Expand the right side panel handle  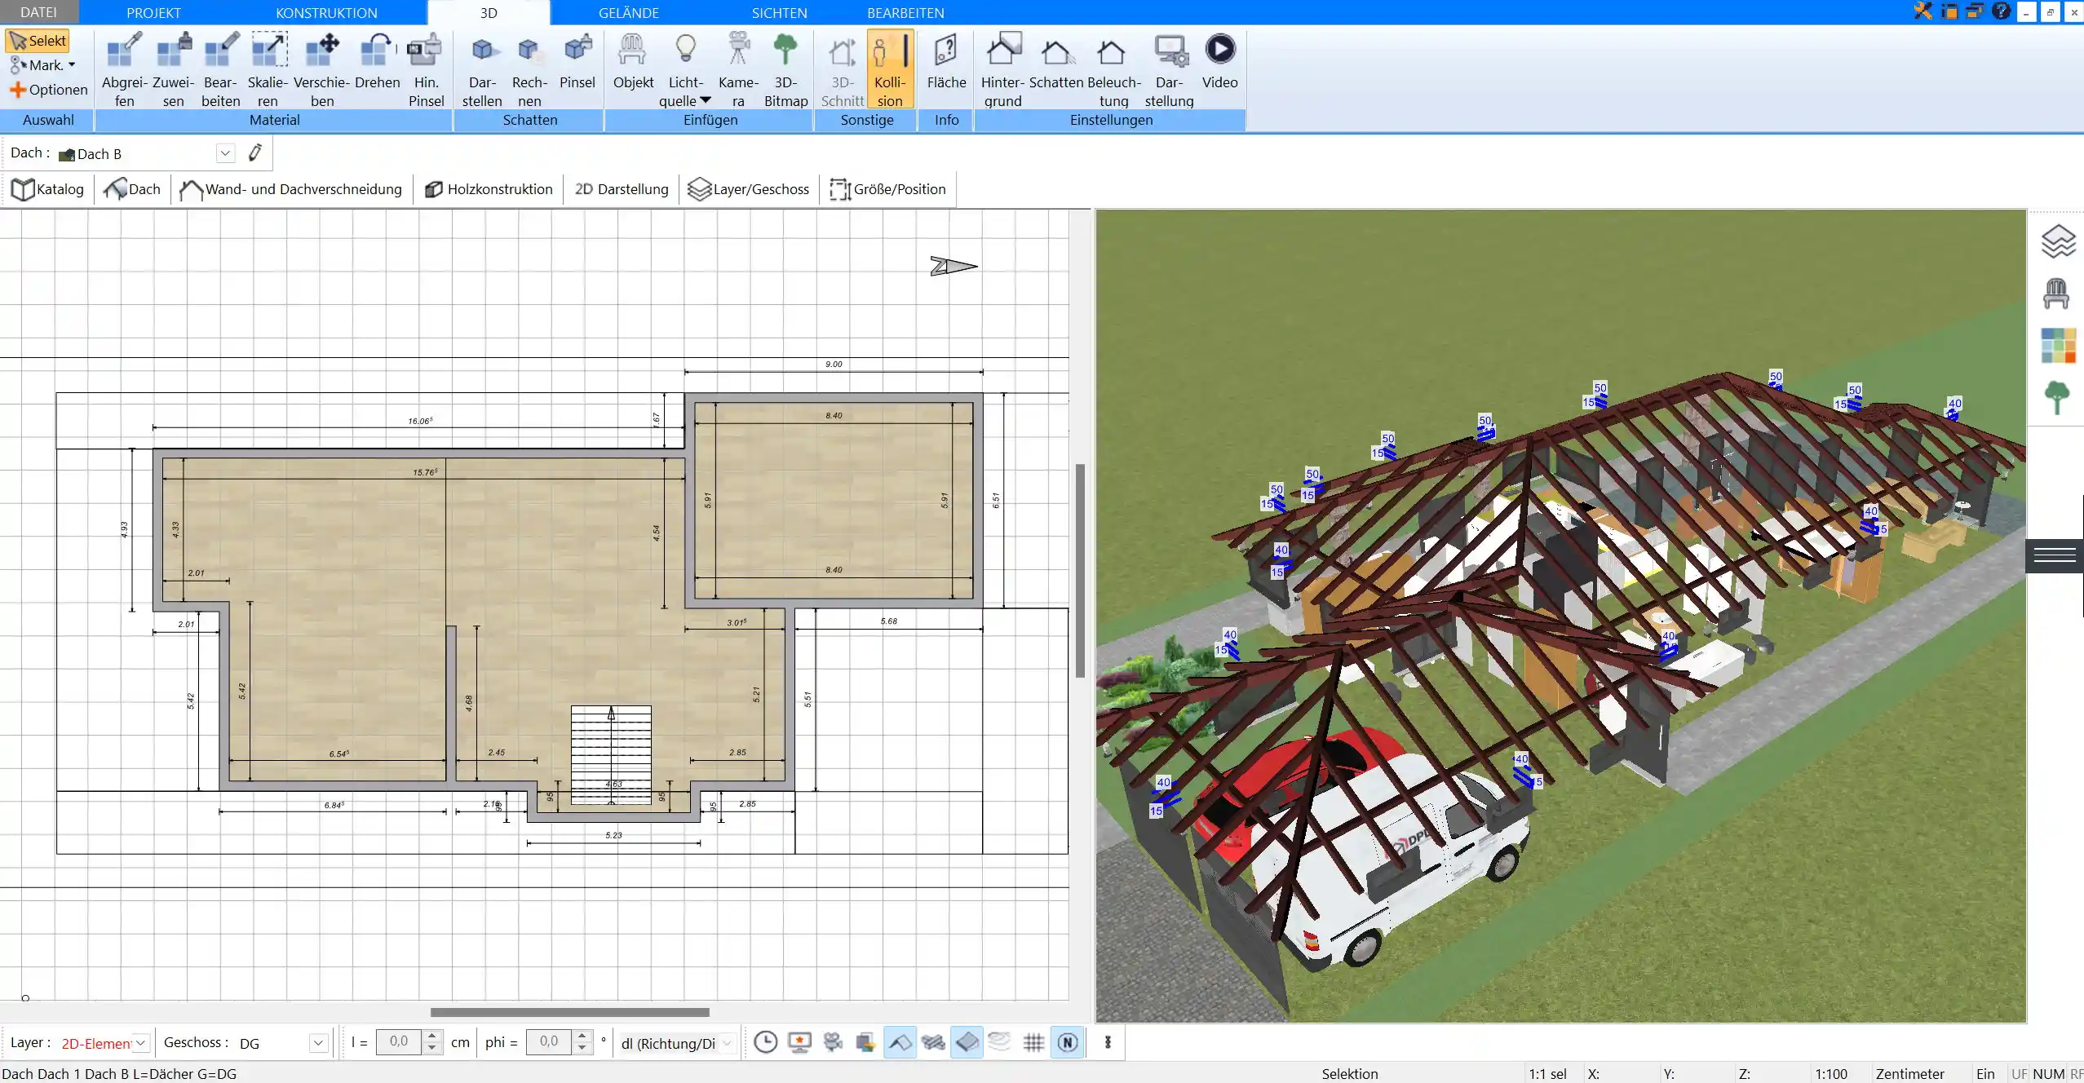click(x=2055, y=556)
